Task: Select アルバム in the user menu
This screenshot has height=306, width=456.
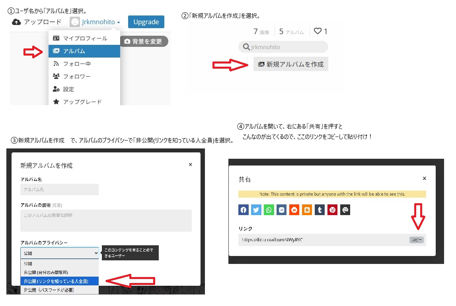Action: pyautogui.click(x=84, y=51)
